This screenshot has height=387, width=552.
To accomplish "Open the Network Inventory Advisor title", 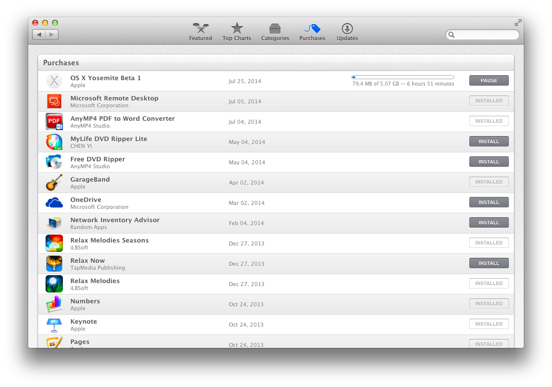I will pyautogui.click(x=115, y=220).
